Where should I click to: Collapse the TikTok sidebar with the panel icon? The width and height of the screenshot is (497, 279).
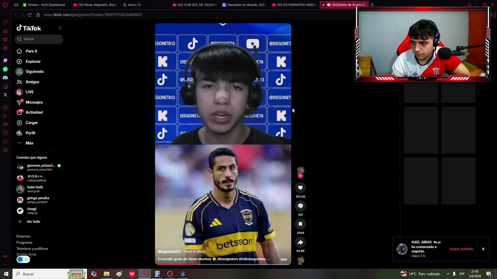[61, 28]
